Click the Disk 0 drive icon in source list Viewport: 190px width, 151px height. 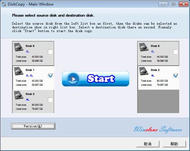pos(19,47)
